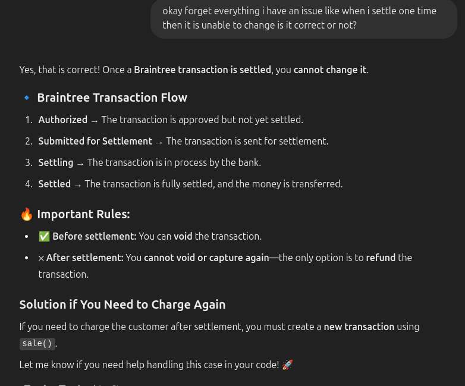Click the rocket emoji ending the reply
The image size is (465, 386).
tap(287, 365)
